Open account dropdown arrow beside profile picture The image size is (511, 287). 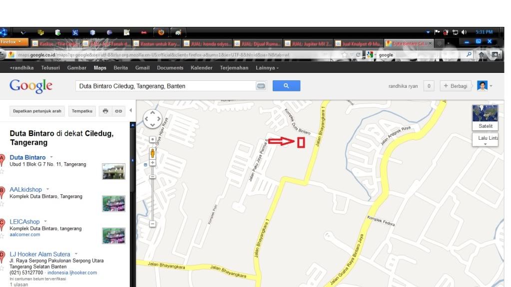coord(491,86)
